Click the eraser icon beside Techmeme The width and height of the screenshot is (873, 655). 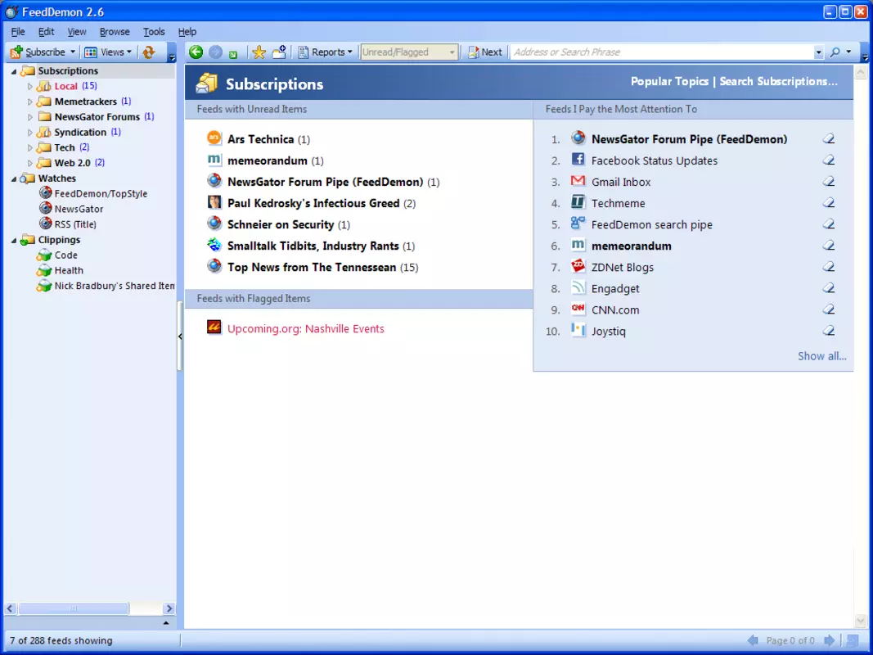coord(829,203)
